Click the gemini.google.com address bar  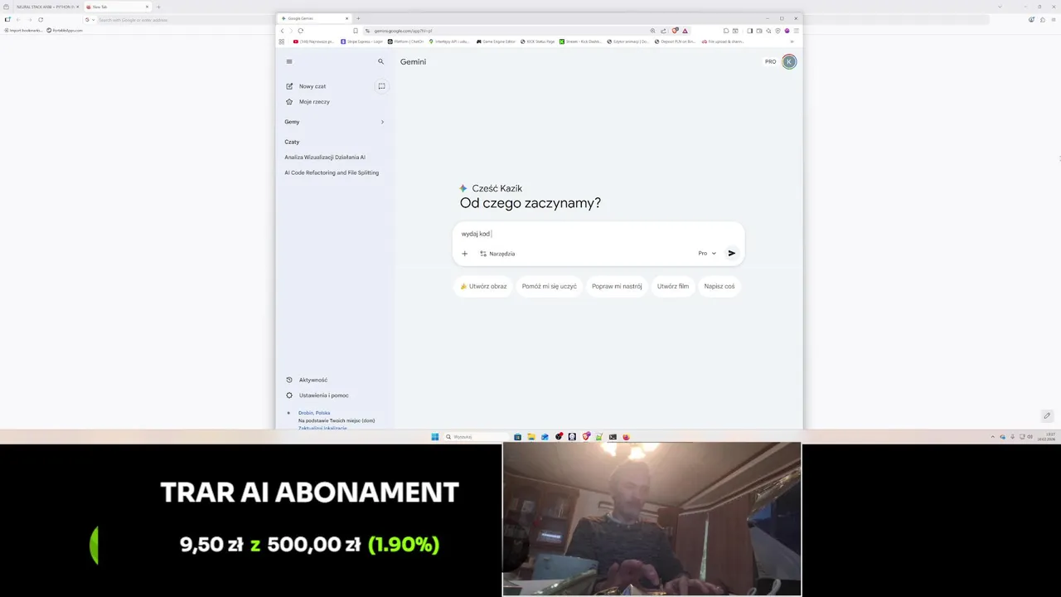tap(506, 31)
